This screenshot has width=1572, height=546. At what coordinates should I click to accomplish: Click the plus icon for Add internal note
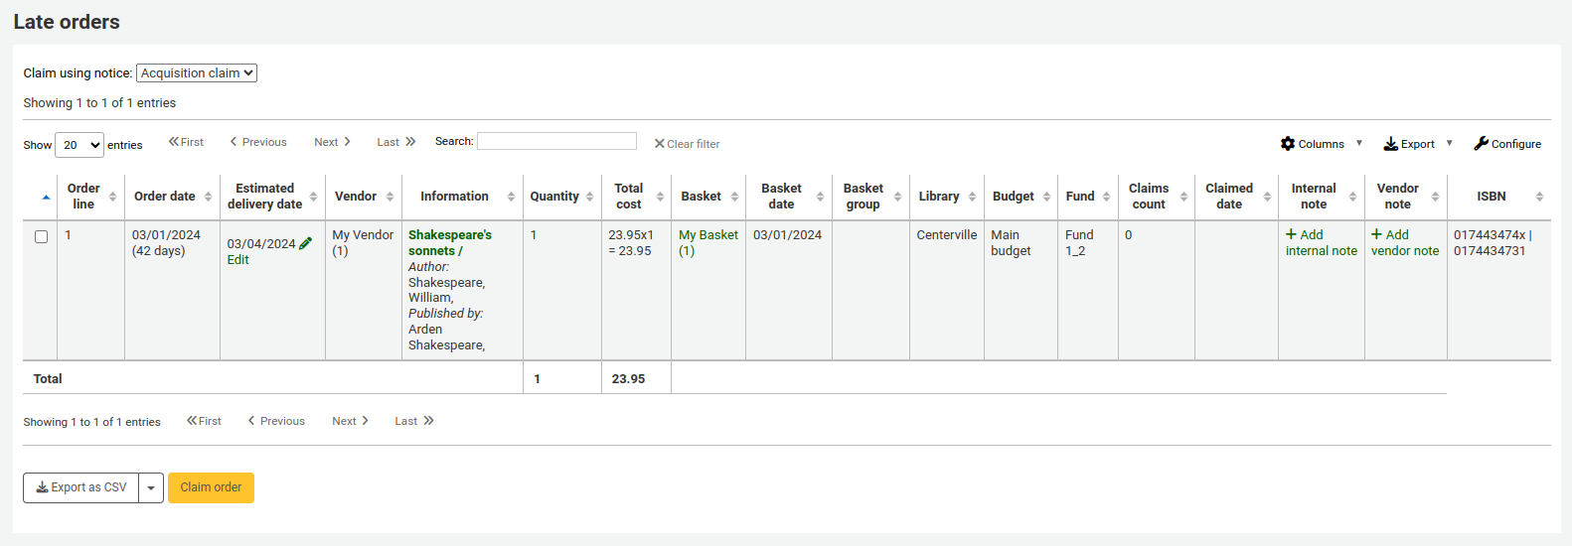coord(1291,234)
